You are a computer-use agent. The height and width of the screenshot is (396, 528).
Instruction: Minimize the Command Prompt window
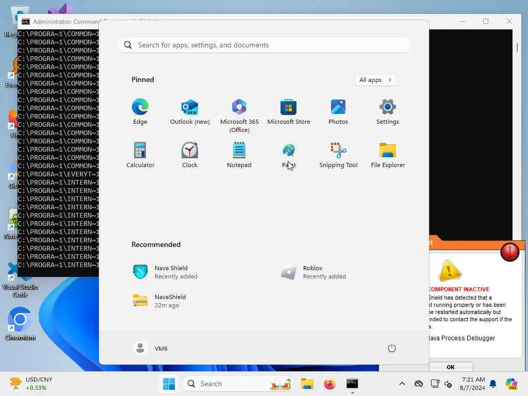(463, 21)
